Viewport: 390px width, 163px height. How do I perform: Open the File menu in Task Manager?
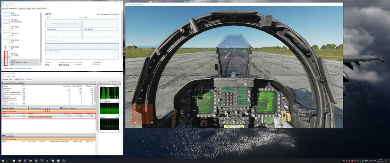point(3,6)
